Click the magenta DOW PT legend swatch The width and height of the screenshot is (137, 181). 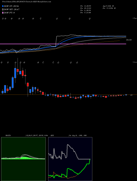click(3, 13)
